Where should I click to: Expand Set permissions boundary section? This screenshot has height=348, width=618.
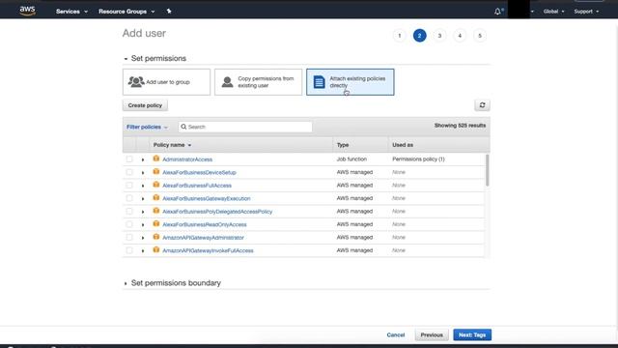click(126, 283)
